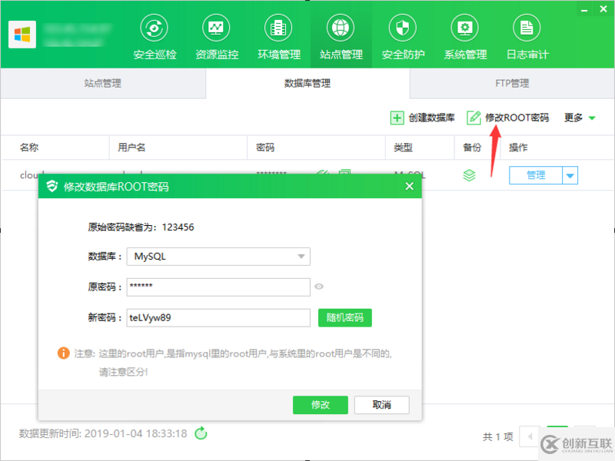Click the 共 1 项 count text
Screen dimensions: 615x461
pos(497,436)
